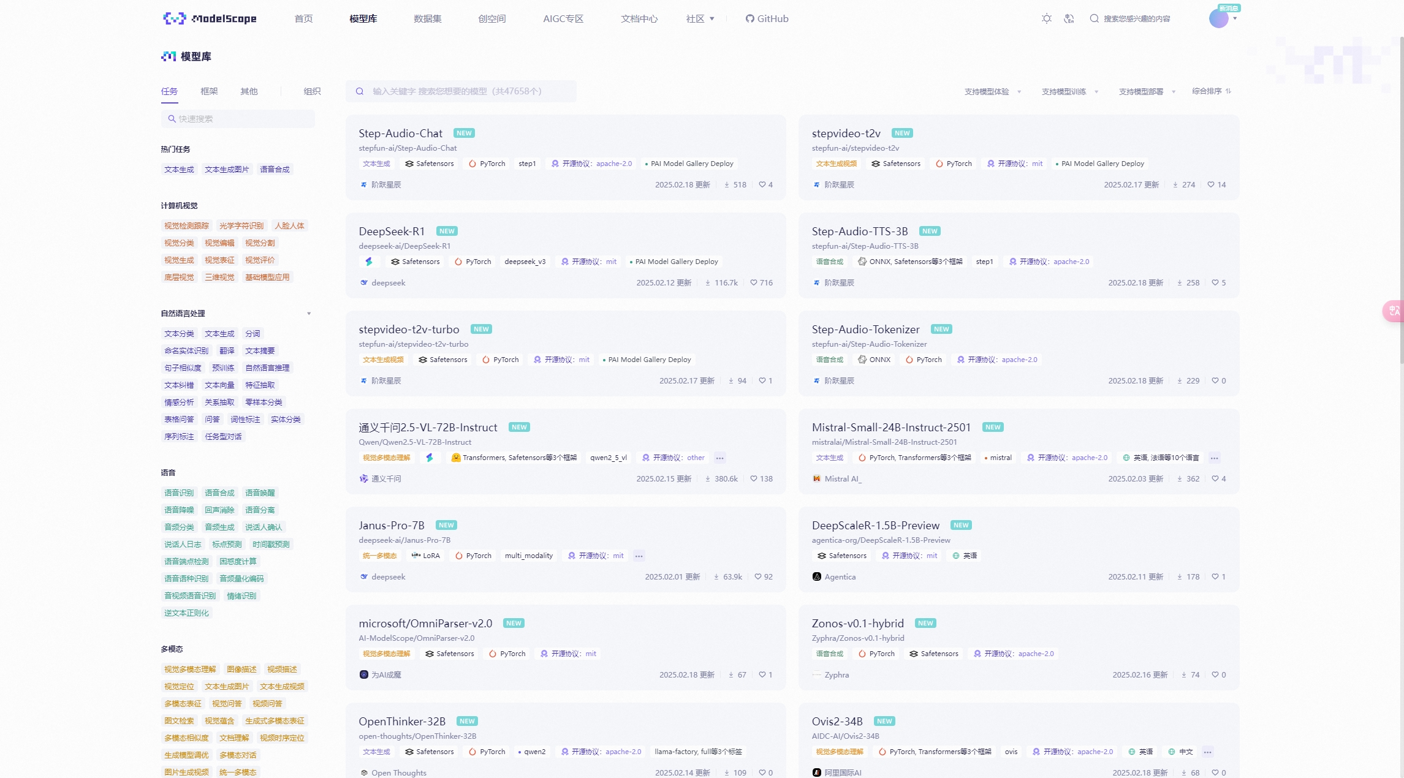Switch to the 任务 tab
This screenshot has height=778, width=1404.
pos(169,91)
